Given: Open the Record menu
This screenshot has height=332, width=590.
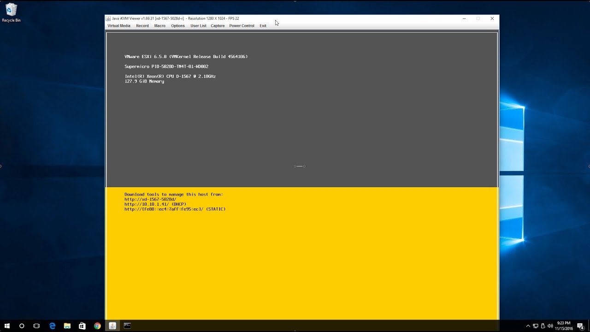Looking at the screenshot, I should [142, 26].
